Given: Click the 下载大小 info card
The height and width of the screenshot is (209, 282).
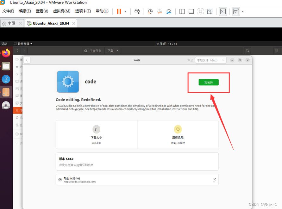Looking at the screenshot, I should [x=97, y=134].
